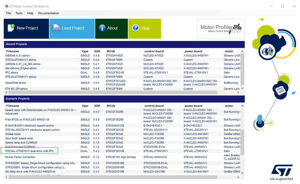The image size is (300, 184).
Task: Select B-G431B-ESC1 electronic speed control example
Action: tap(29, 125)
